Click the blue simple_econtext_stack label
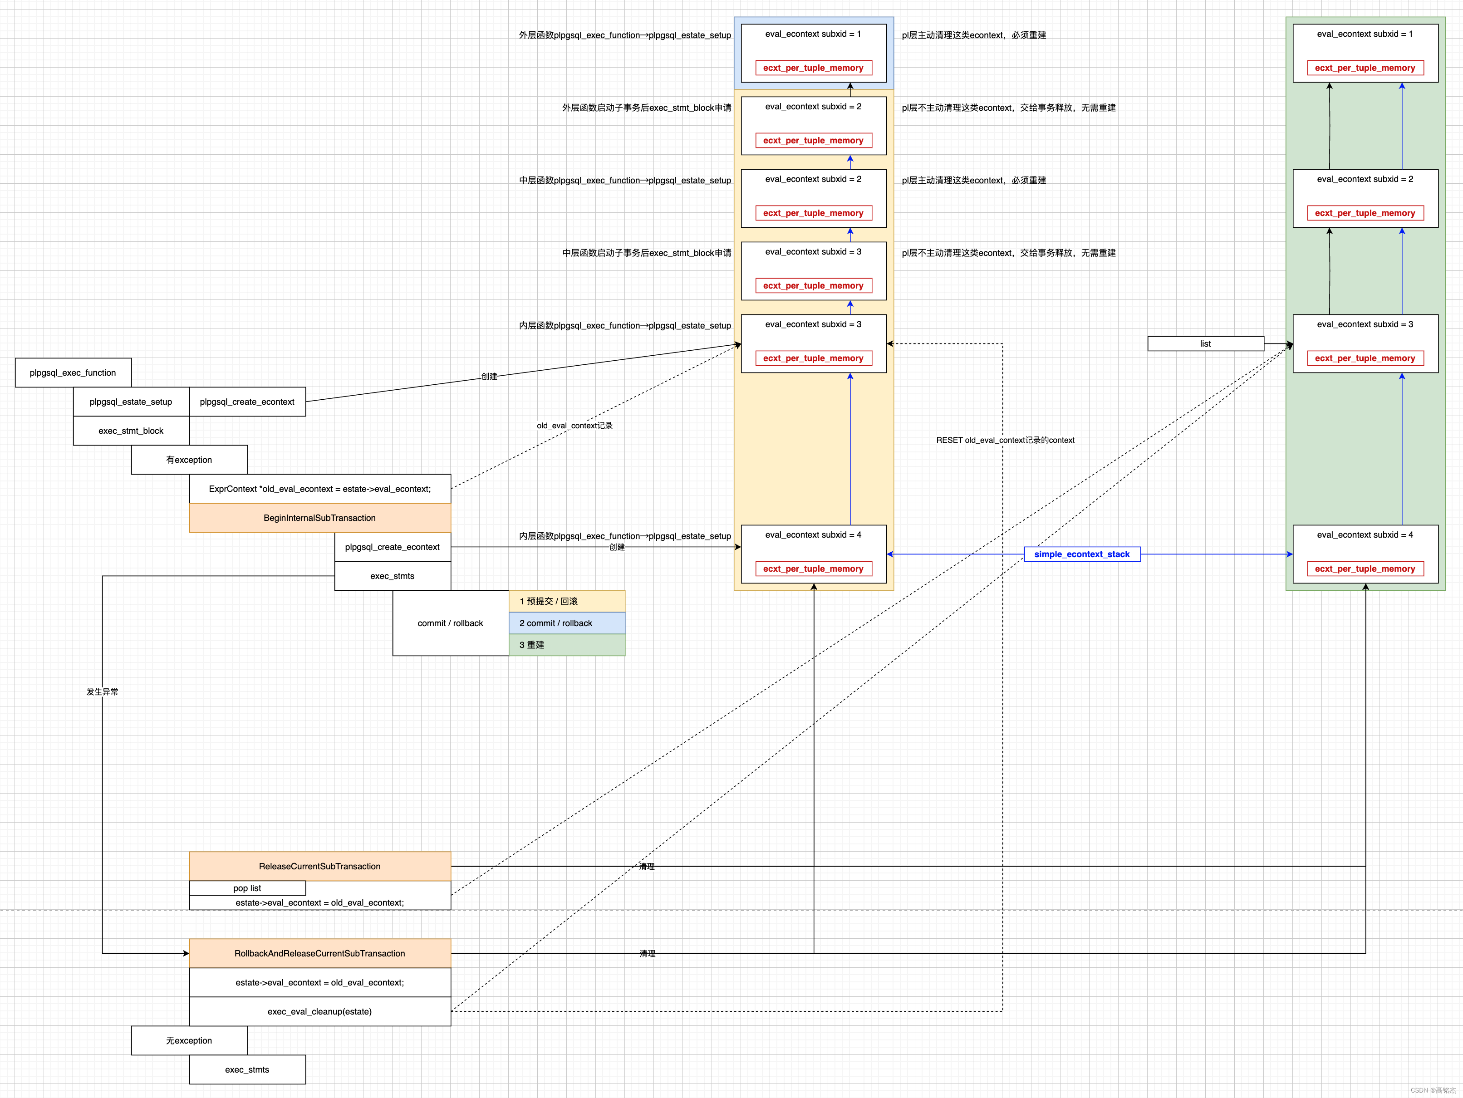Image resolution: width=1463 pixels, height=1098 pixels. point(1082,554)
